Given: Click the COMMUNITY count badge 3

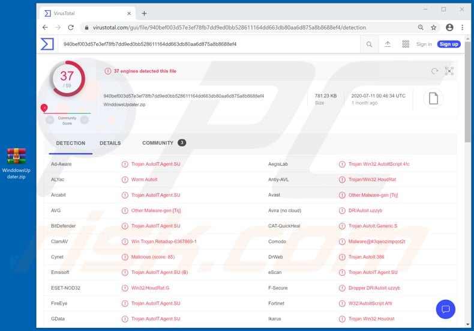Looking at the screenshot, I should pyautogui.click(x=182, y=143).
